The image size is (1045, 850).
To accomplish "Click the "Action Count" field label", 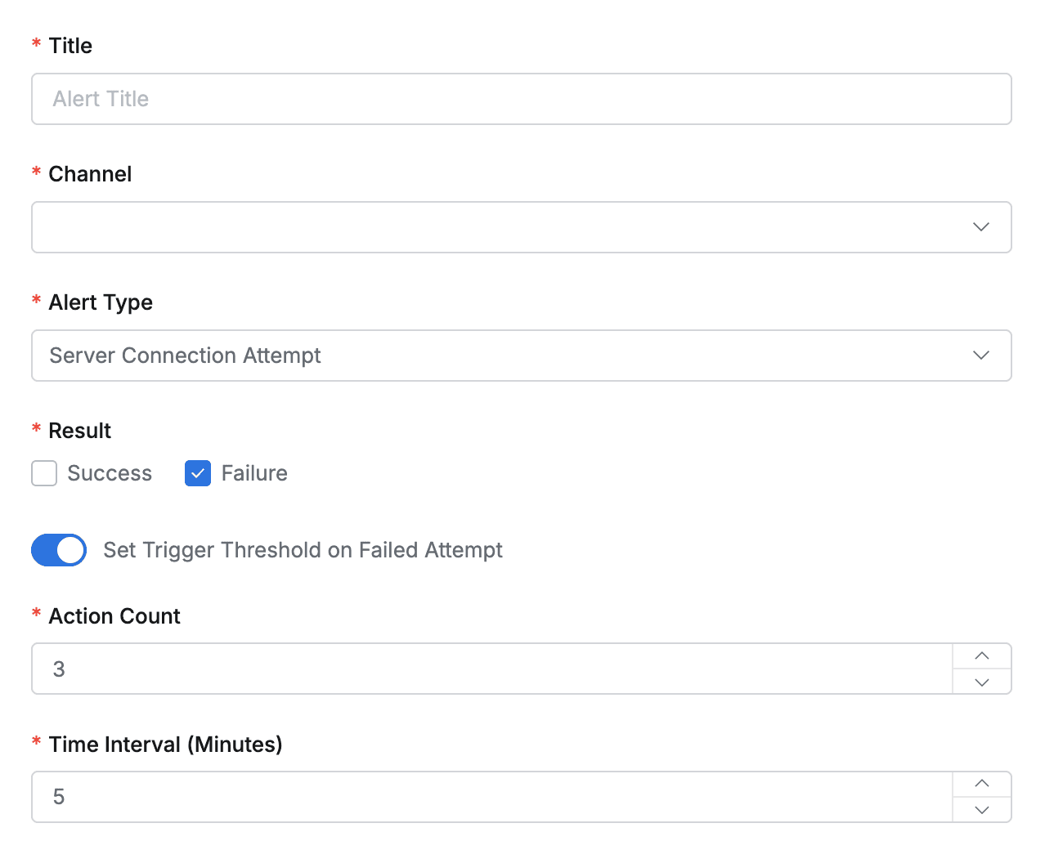I will pyautogui.click(x=114, y=616).
